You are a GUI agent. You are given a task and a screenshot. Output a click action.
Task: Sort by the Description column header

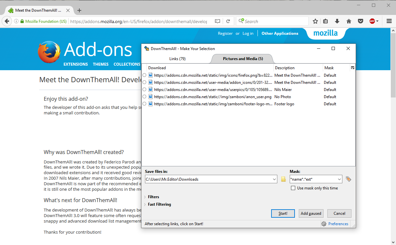tap(298, 68)
